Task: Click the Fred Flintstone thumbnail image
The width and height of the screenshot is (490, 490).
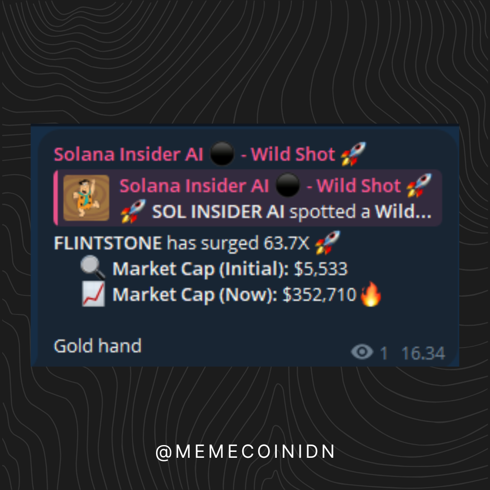Action: (x=86, y=198)
